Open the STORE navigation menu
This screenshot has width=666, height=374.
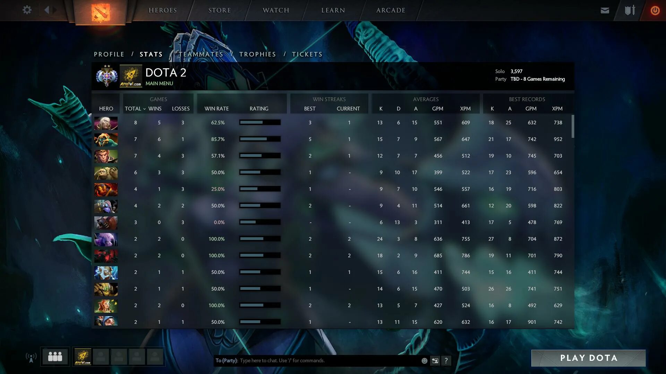click(219, 10)
